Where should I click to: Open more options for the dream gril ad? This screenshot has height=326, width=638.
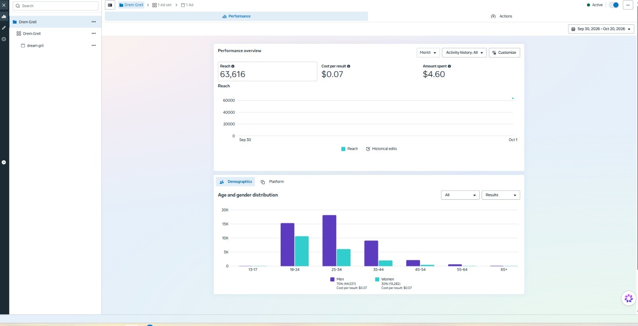click(94, 45)
